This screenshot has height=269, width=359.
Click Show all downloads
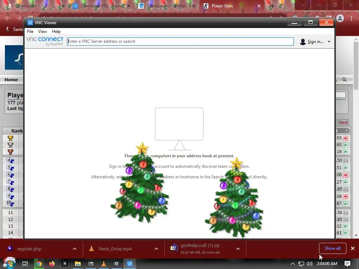click(x=332, y=248)
